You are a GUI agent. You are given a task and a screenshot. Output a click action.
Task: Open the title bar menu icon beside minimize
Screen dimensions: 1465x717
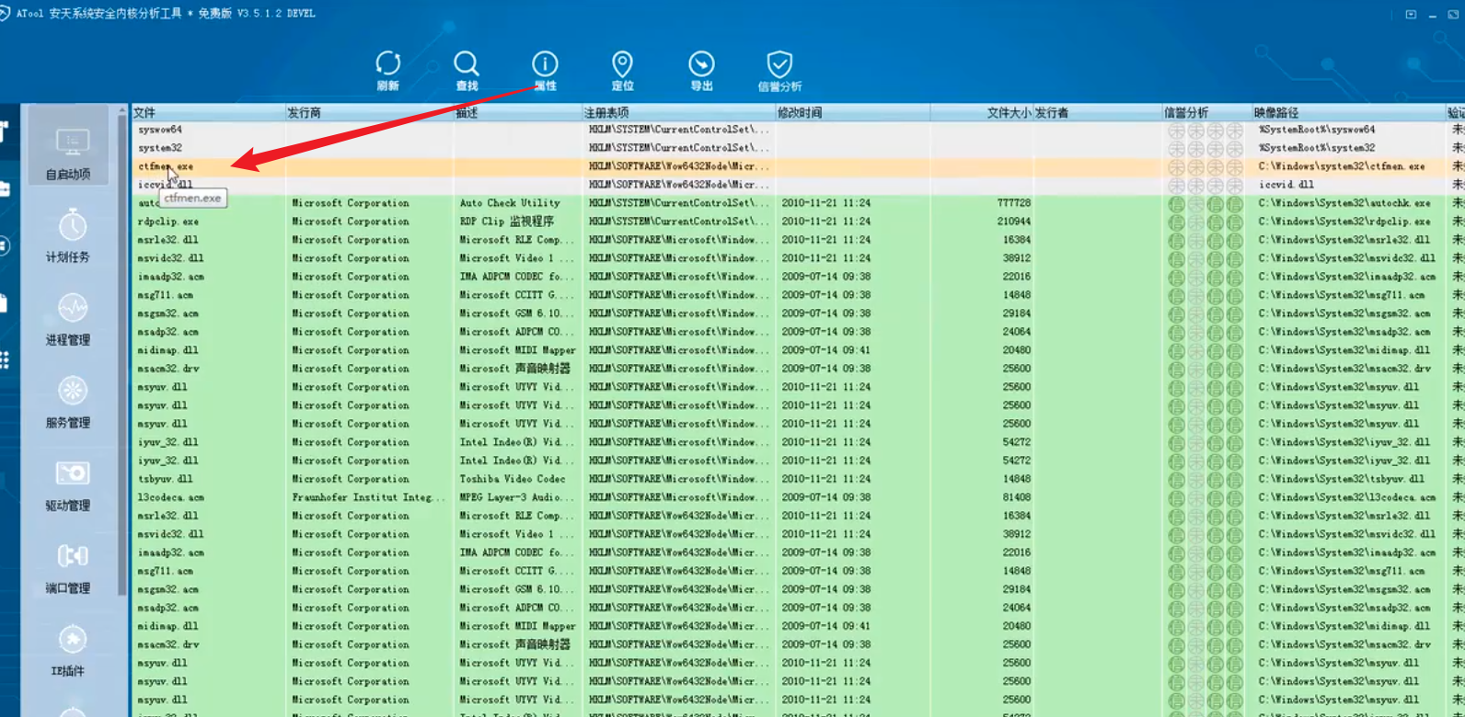1411,14
